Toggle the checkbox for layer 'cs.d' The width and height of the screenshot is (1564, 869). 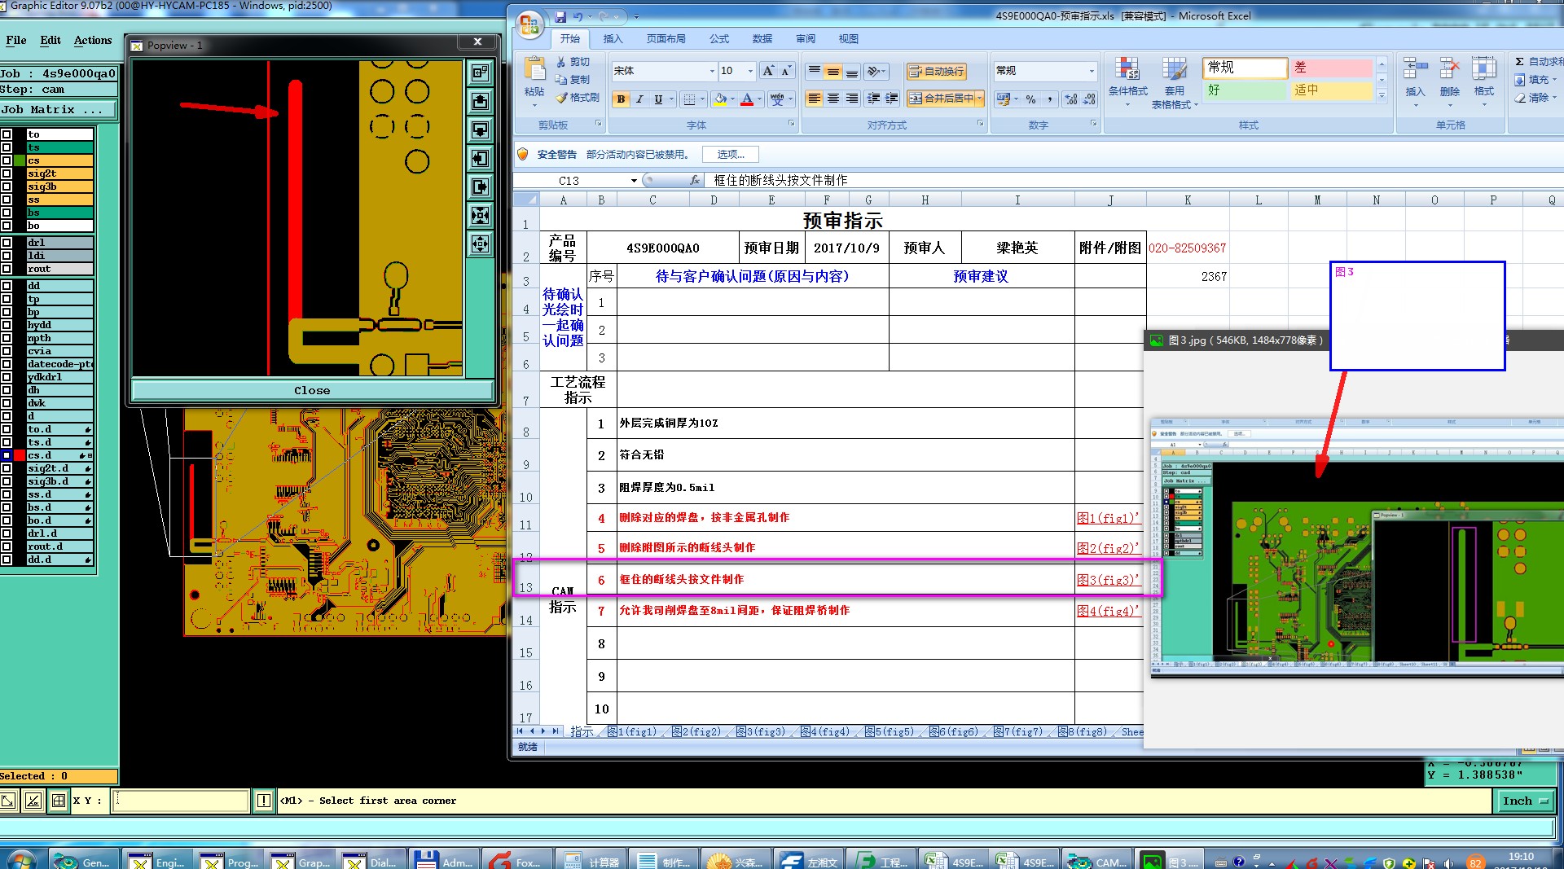(x=7, y=455)
